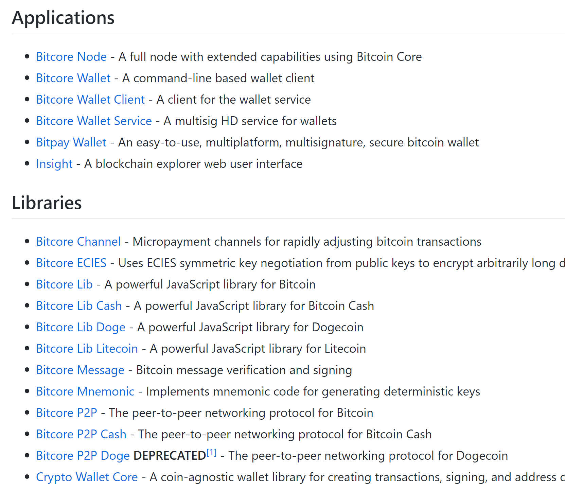Follow the [1] footnote reference
Image resolution: width=565 pixels, height=490 pixels.
211,453
